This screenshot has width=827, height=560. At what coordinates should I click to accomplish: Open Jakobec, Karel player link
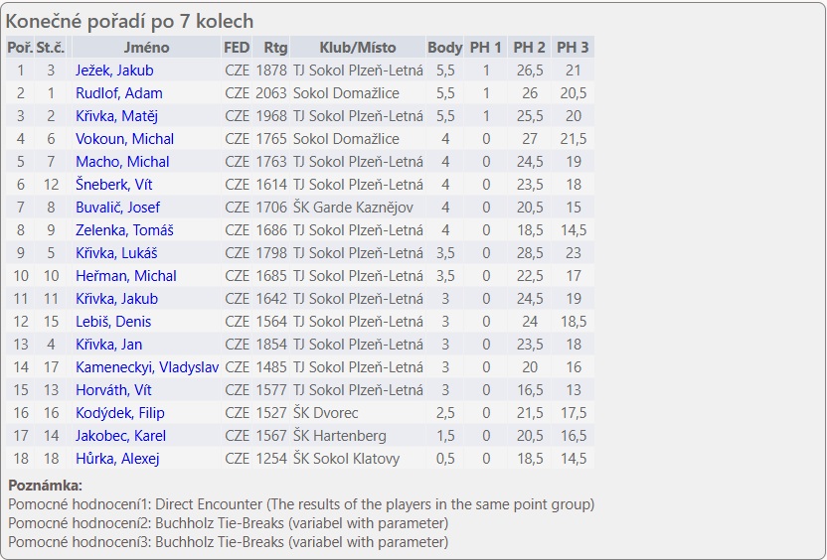coord(120,436)
